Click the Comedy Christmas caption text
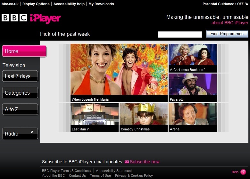The height and width of the screenshot is (179, 250). click(x=135, y=129)
